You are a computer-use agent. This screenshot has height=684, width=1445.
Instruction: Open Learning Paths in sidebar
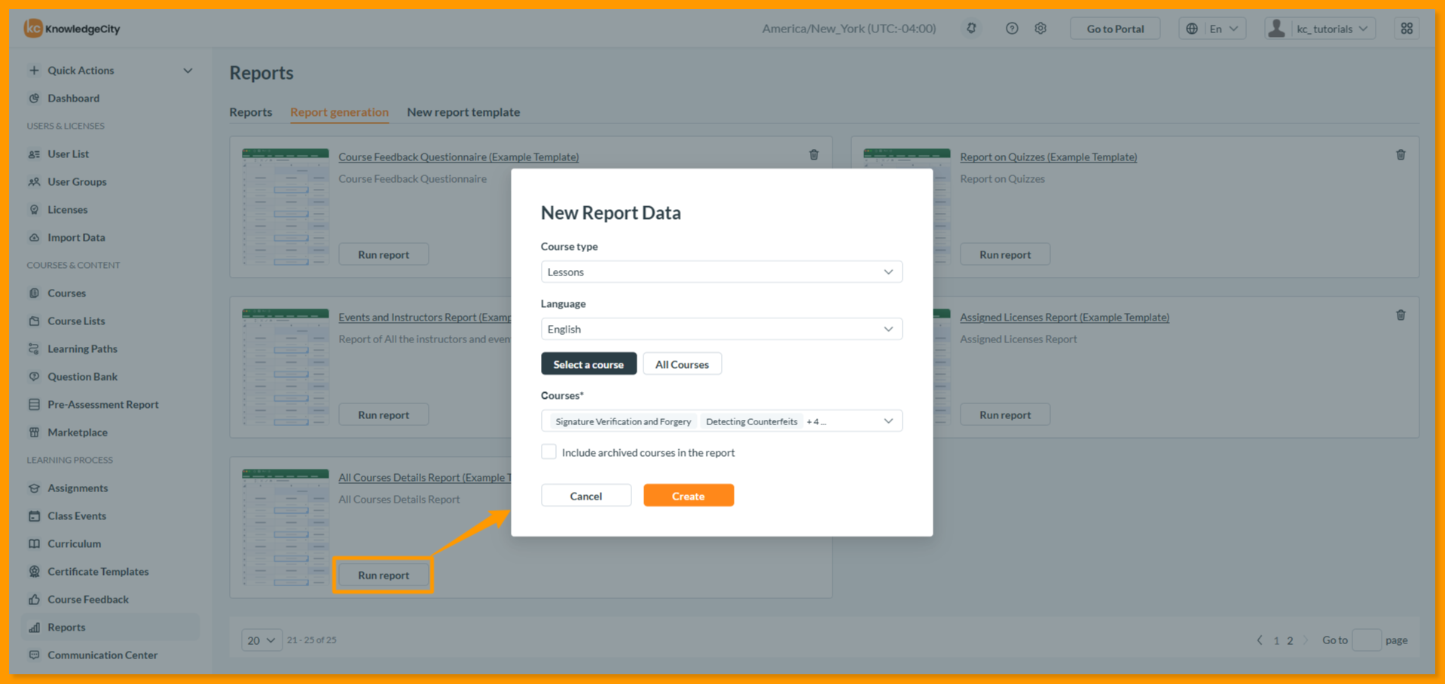tap(82, 348)
